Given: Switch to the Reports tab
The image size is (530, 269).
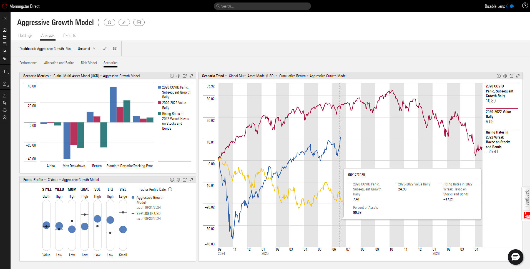Looking at the screenshot, I should (x=69, y=35).
